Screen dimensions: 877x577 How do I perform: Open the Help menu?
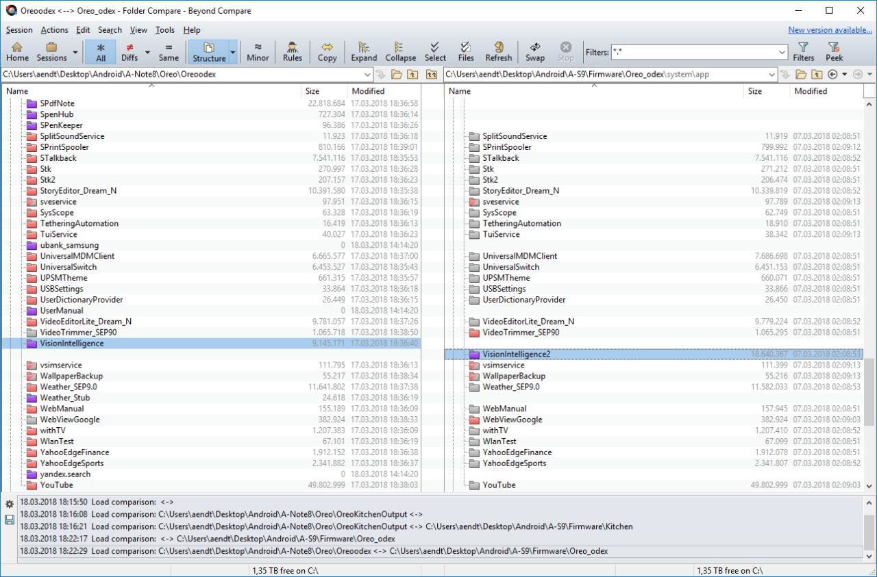(192, 30)
